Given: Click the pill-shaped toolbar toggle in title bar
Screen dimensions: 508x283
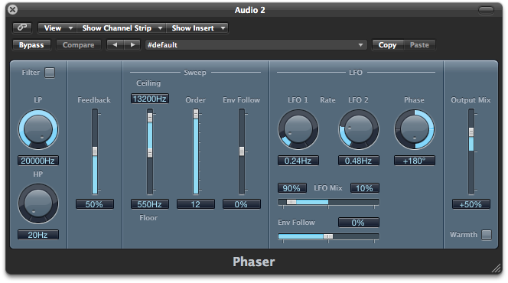Looking at the screenshot, I should tap(486, 11).
